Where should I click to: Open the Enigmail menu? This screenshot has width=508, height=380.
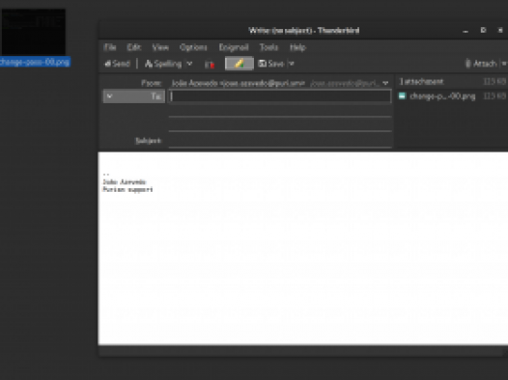[x=234, y=47]
